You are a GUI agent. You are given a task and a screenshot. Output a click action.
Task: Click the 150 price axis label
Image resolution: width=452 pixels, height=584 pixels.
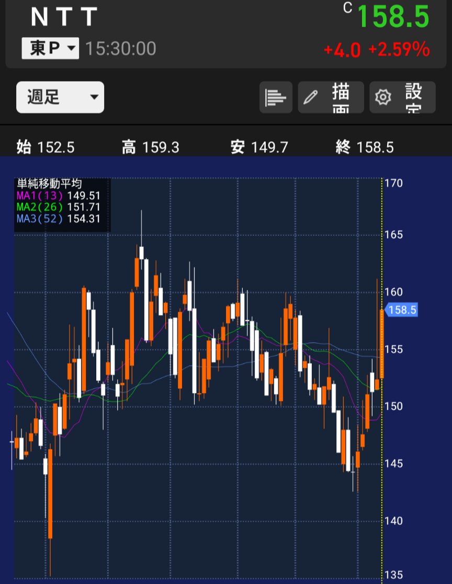(393, 407)
